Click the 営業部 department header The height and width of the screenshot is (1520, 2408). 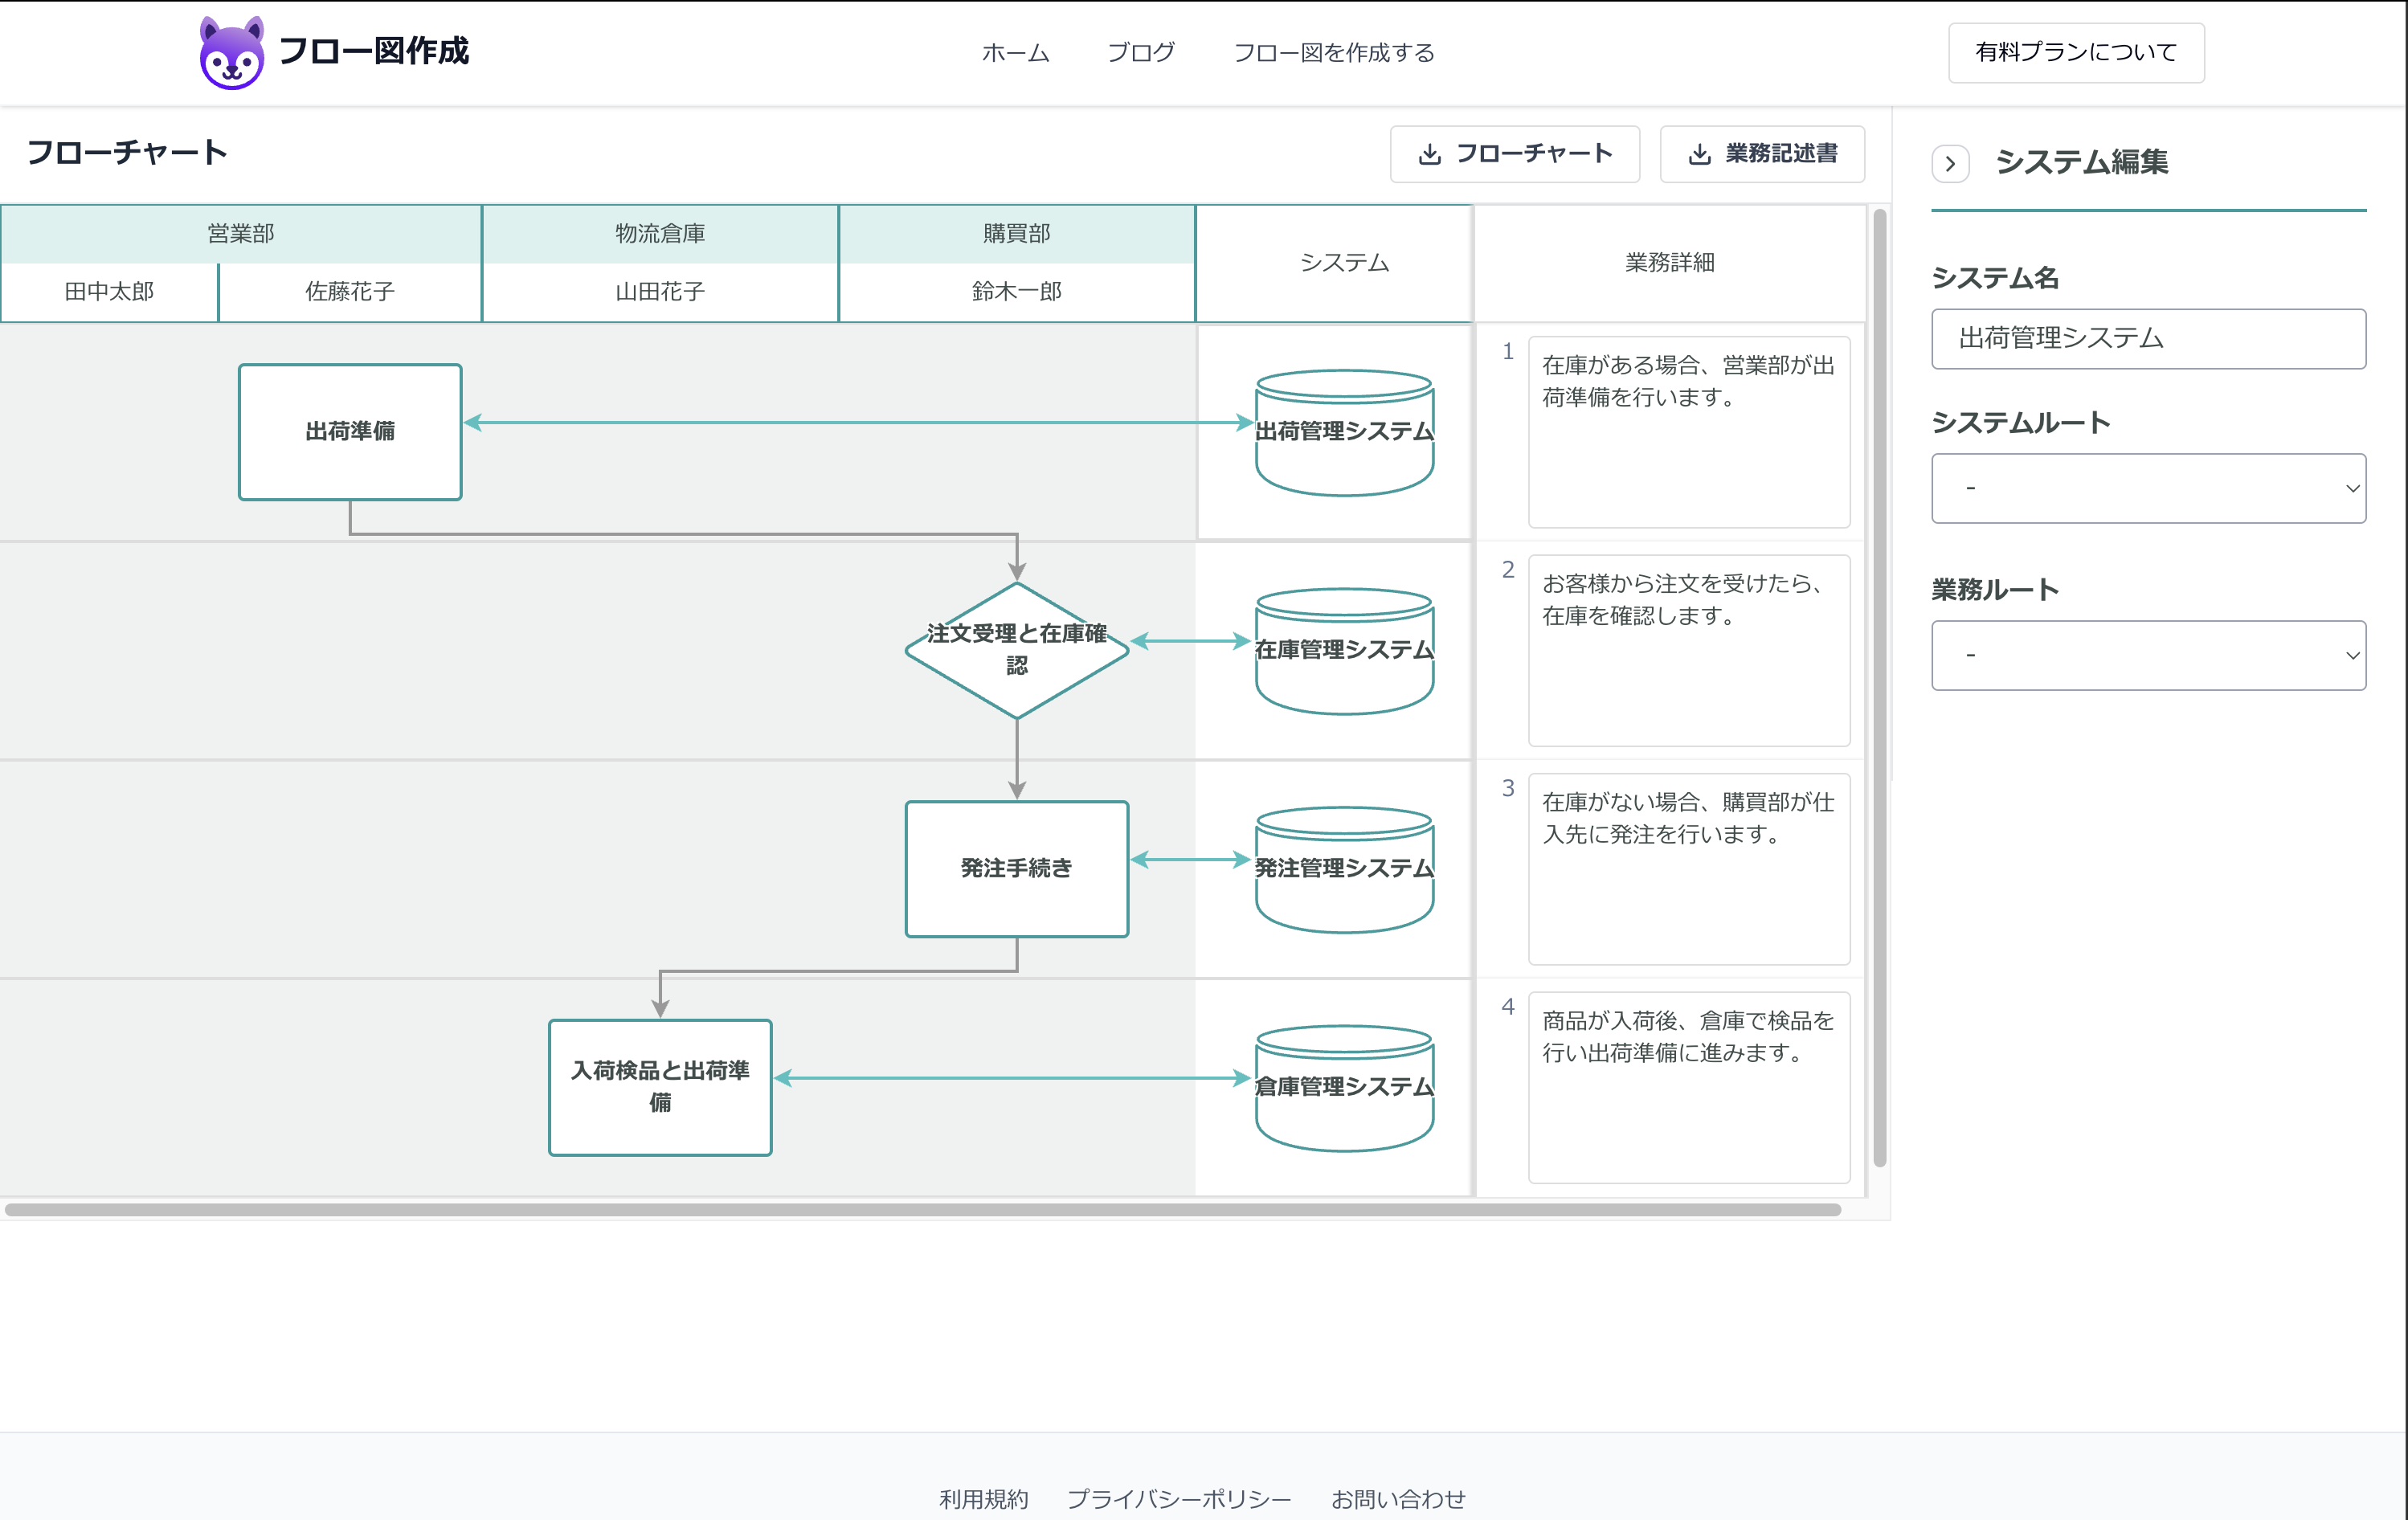point(241,234)
